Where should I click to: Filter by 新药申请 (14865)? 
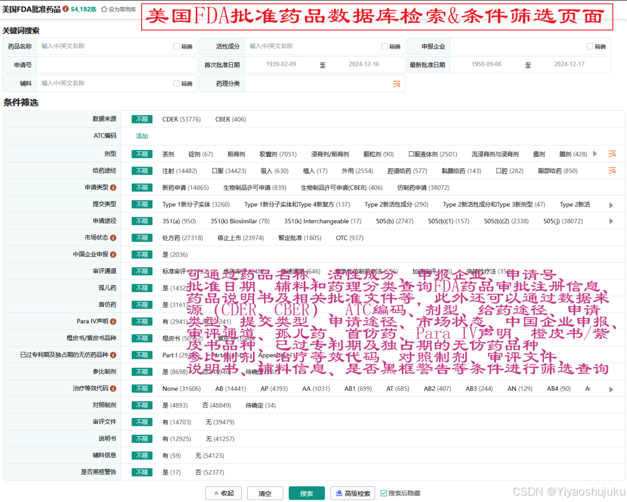186,188
